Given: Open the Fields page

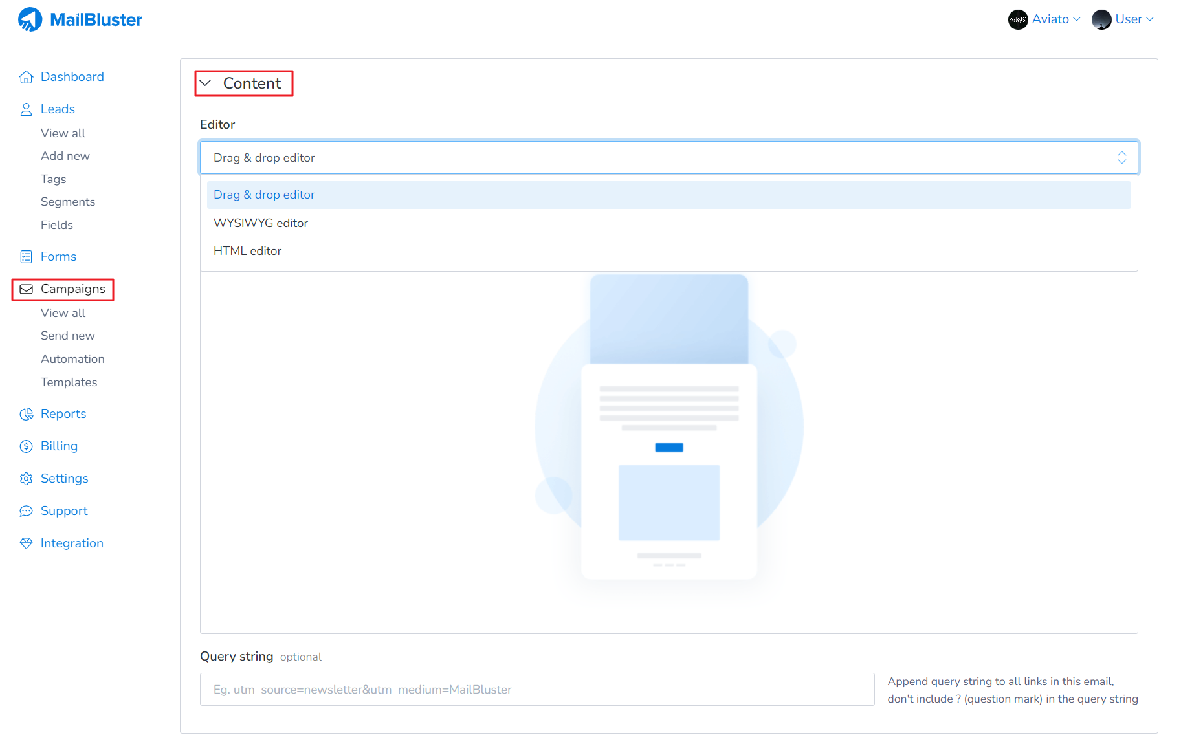Looking at the screenshot, I should 56,225.
